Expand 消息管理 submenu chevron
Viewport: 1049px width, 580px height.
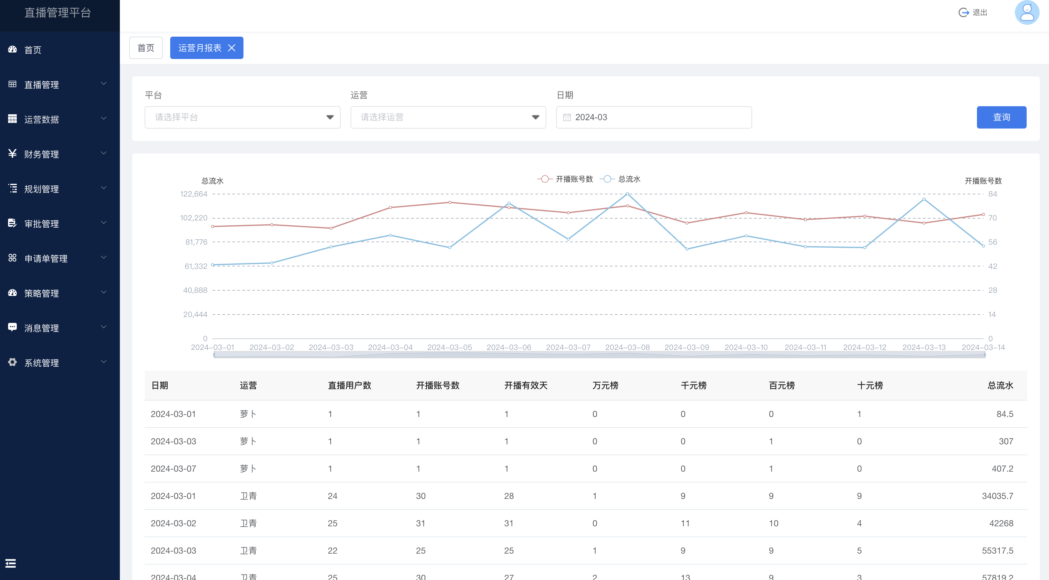click(103, 327)
